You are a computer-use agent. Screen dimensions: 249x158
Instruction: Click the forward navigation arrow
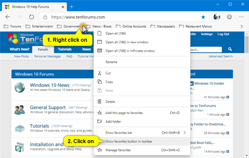click(20, 17)
